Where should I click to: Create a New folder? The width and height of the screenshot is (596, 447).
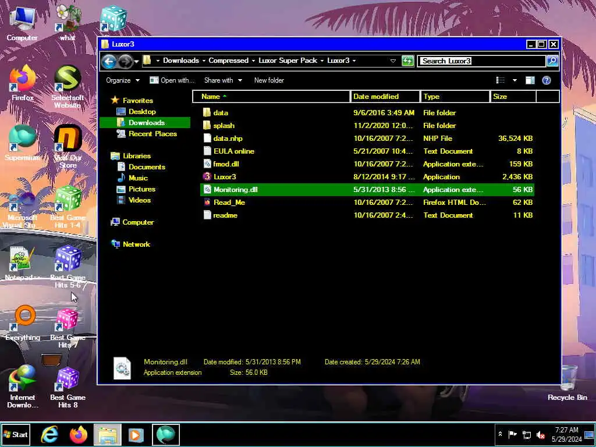tap(269, 80)
